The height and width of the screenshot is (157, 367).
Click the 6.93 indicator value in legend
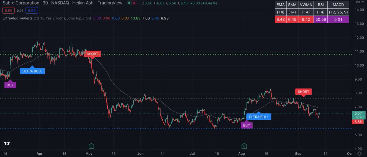pyautogui.click(x=165, y=18)
